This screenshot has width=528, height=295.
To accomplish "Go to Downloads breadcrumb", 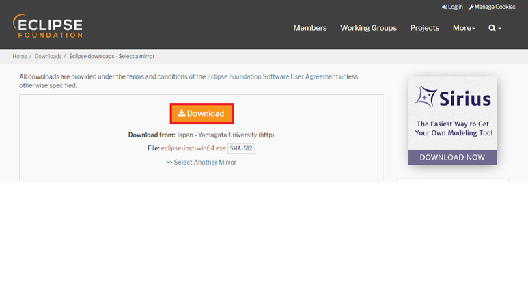I will click(48, 56).
